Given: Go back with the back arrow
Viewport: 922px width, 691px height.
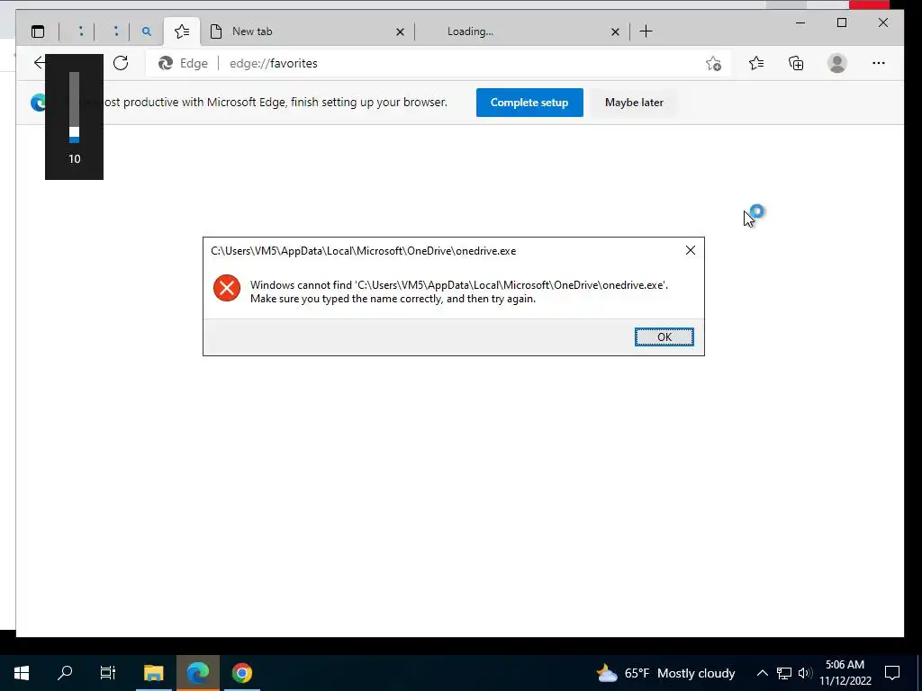Looking at the screenshot, I should pyautogui.click(x=39, y=63).
